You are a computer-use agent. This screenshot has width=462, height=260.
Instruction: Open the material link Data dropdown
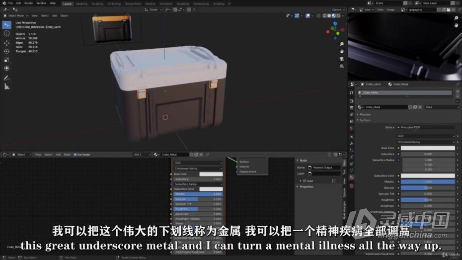[442, 107]
